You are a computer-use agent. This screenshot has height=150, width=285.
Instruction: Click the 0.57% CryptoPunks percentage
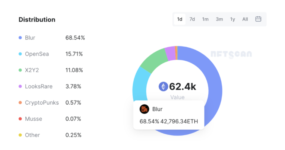click(x=73, y=103)
